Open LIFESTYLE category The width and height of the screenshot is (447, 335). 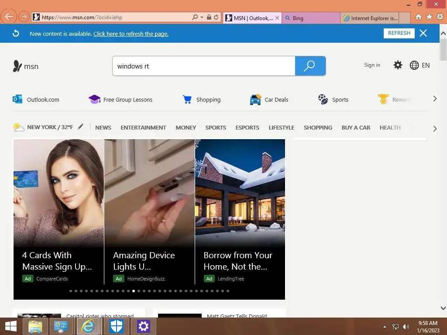click(282, 128)
